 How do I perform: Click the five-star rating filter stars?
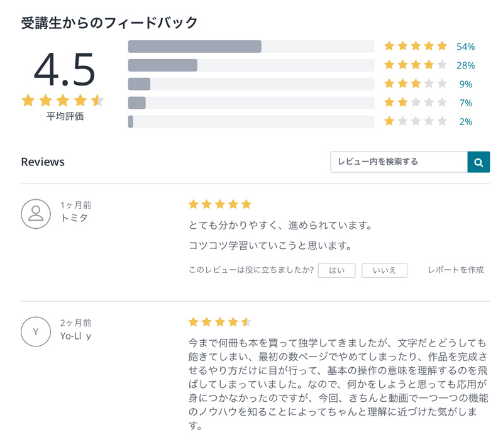point(416,46)
